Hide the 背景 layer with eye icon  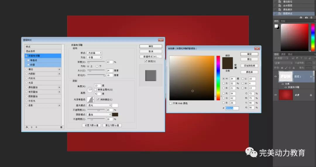click(275, 95)
